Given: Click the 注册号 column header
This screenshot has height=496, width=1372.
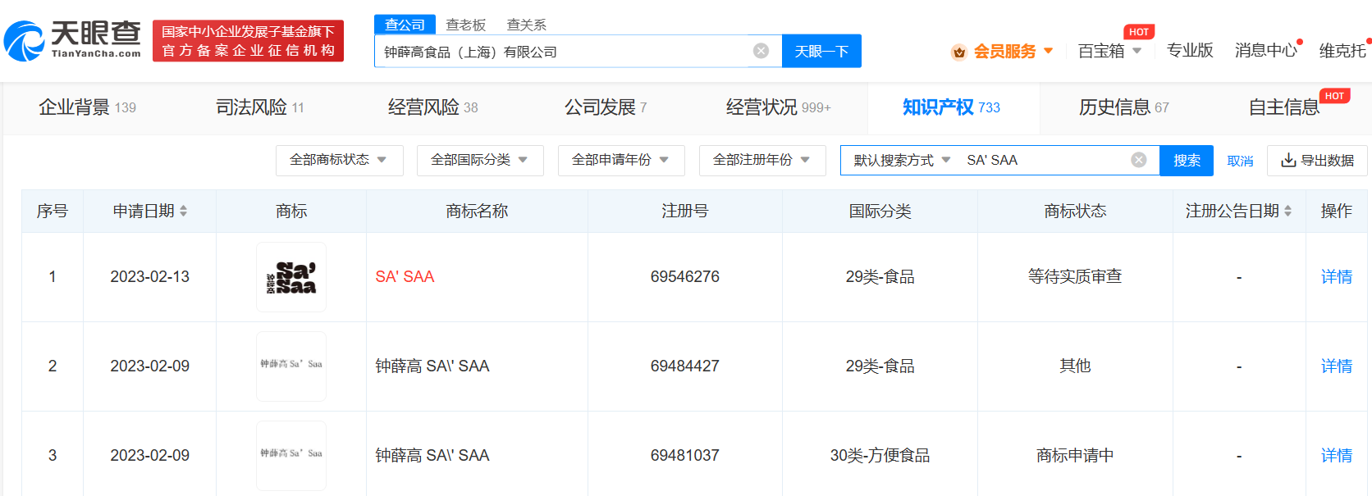Looking at the screenshot, I should click(x=685, y=211).
